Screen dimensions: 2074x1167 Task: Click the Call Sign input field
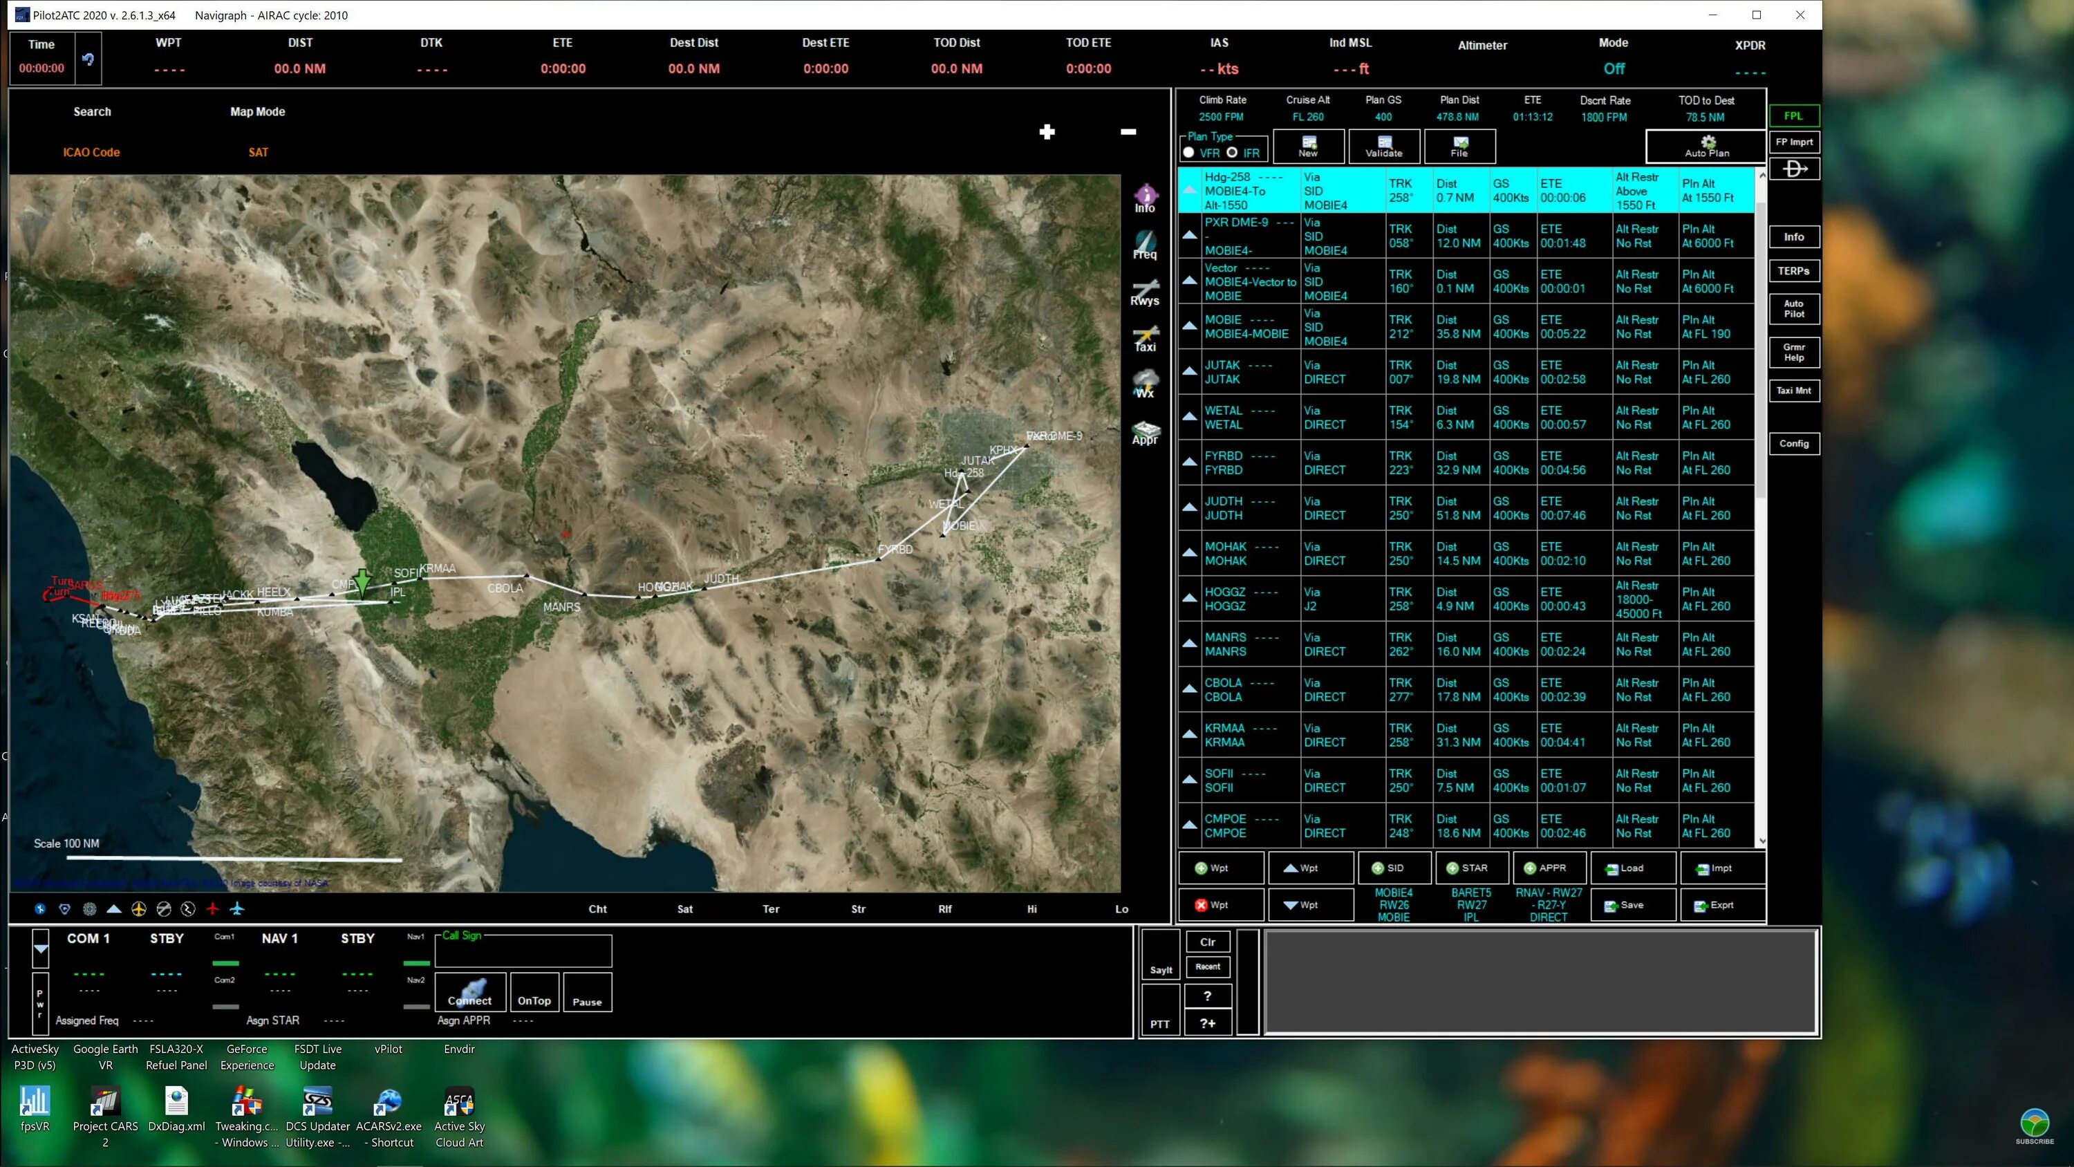523,953
